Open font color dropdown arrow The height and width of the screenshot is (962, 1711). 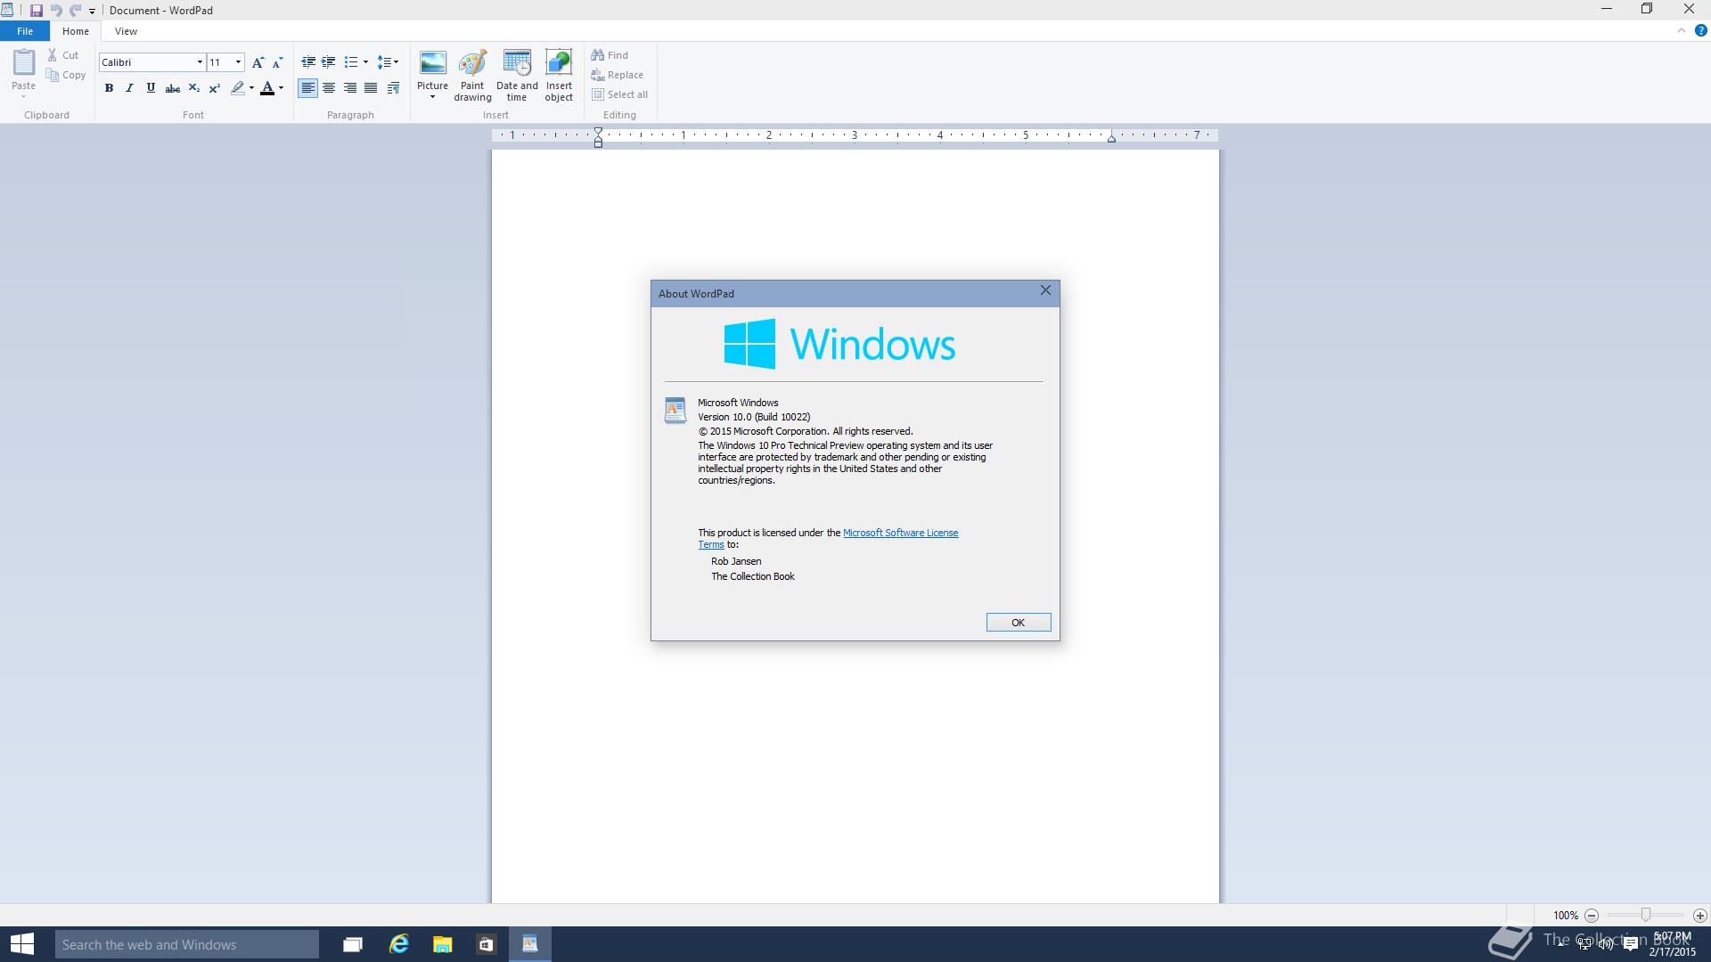[281, 88]
